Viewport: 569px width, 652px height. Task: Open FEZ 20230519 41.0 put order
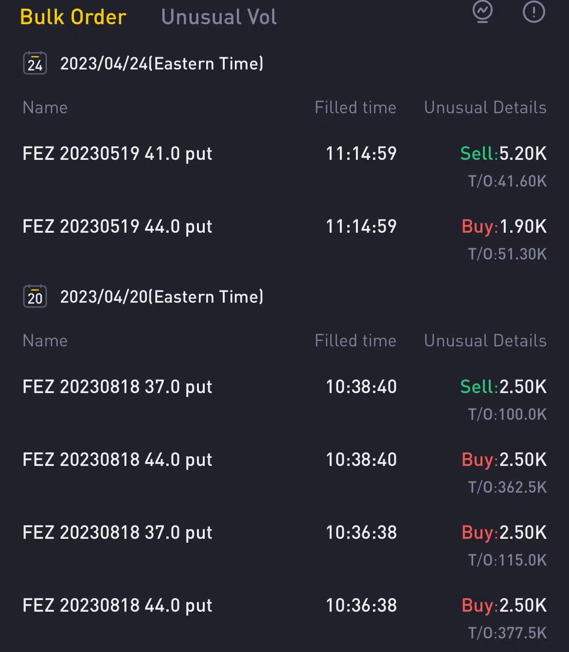click(x=118, y=154)
